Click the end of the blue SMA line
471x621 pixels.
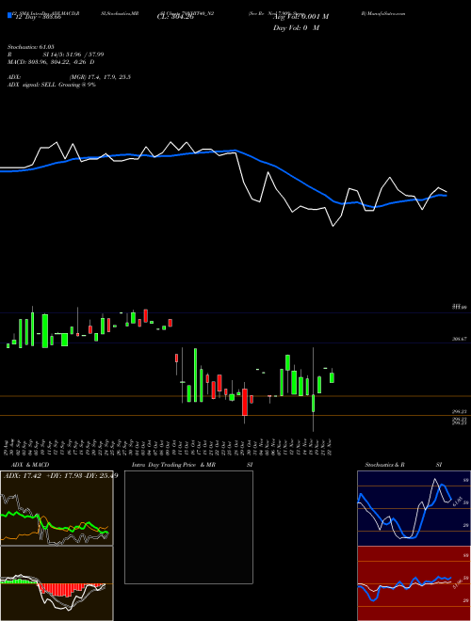[x=446, y=196]
